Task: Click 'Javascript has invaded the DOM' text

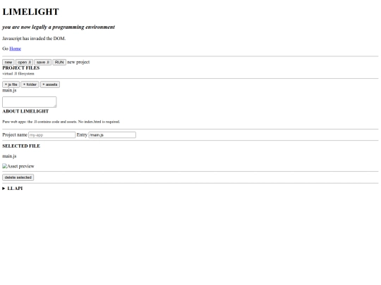Action: point(34,39)
